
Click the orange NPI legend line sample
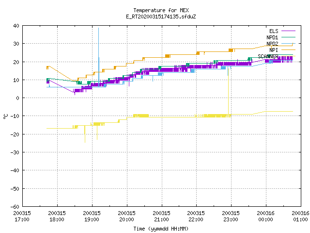(x=288, y=50)
